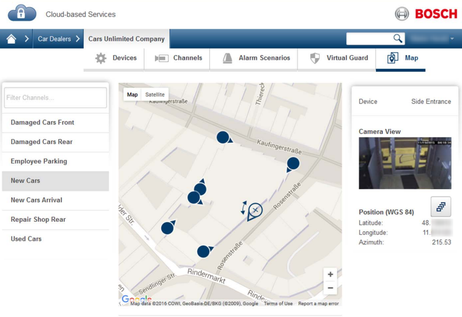Click the selected camera marker with X

(255, 211)
